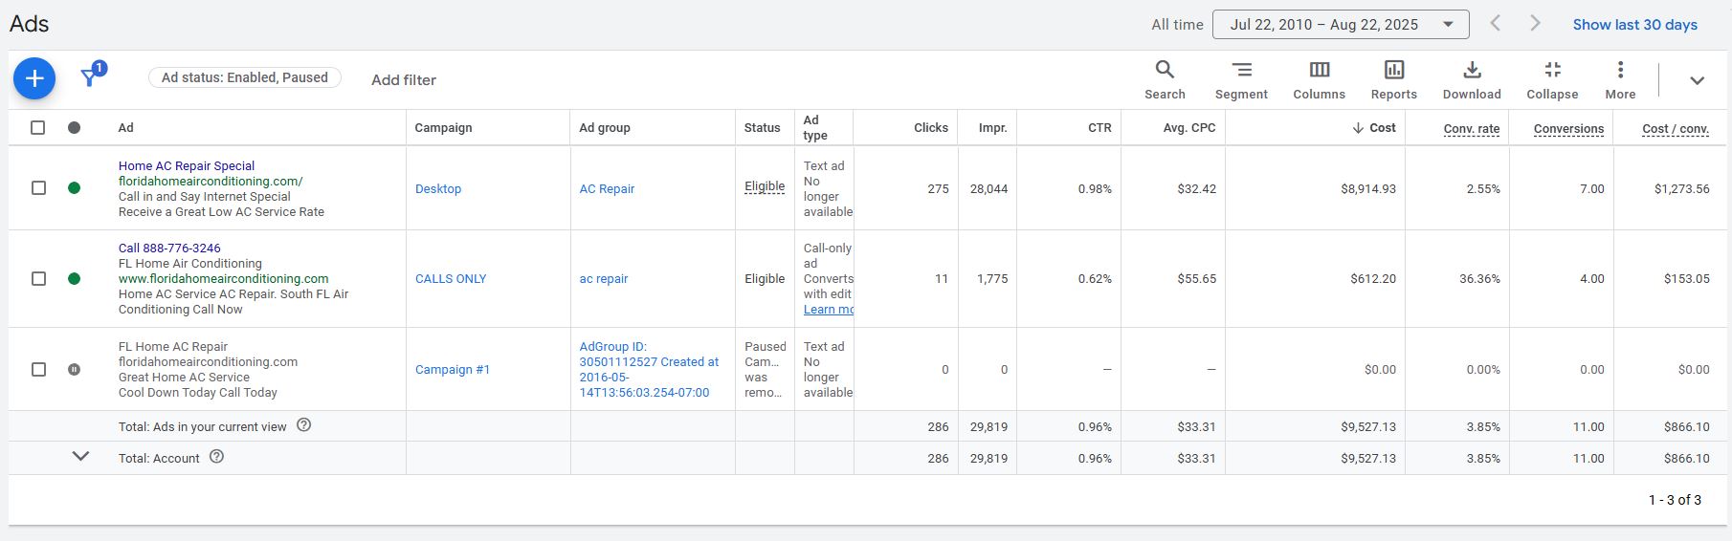Sort by the Clicks column header
This screenshot has width=1732, height=541.
(x=931, y=128)
